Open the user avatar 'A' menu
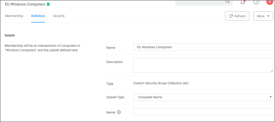This screenshot has height=122, width=275. pyautogui.click(x=270, y=2)
